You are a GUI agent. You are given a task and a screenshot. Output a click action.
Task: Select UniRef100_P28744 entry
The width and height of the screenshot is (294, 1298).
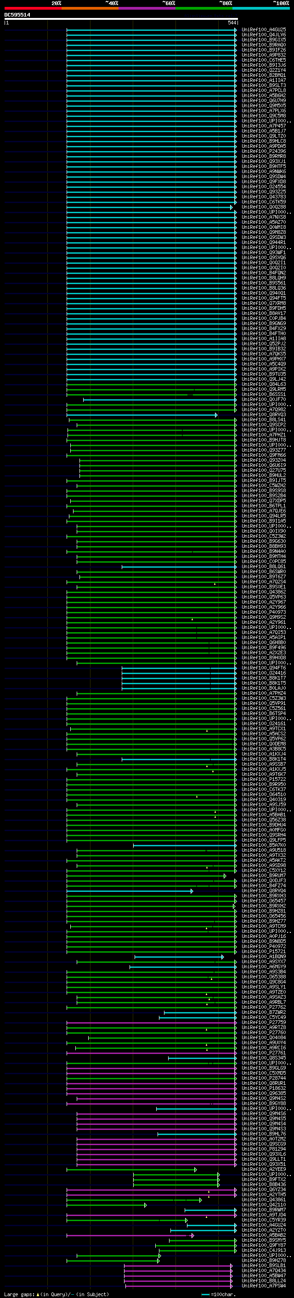264,1078
